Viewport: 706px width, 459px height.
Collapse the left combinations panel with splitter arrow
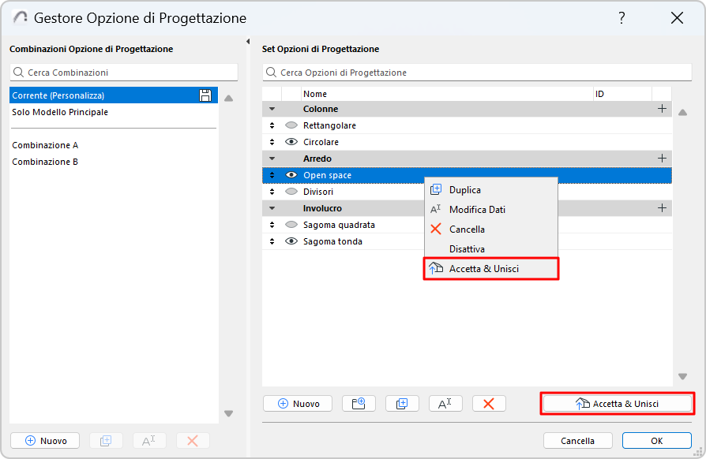coord(248,42)
